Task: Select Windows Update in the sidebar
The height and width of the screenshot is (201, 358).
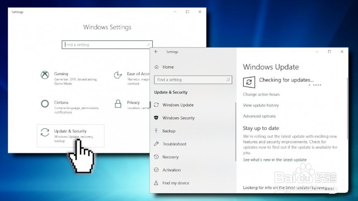Action: pos(178,105)
